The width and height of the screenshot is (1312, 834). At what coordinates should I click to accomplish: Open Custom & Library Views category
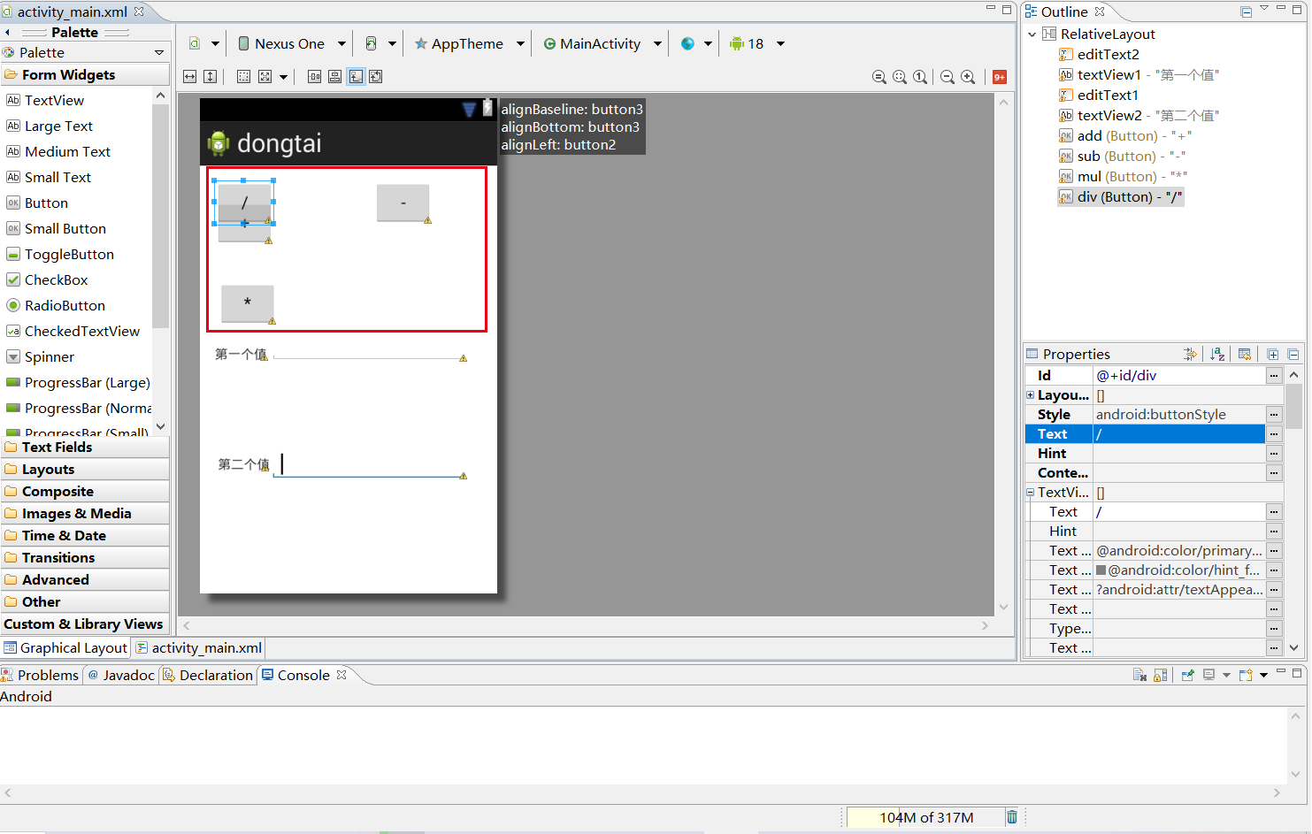pos(85,624)
